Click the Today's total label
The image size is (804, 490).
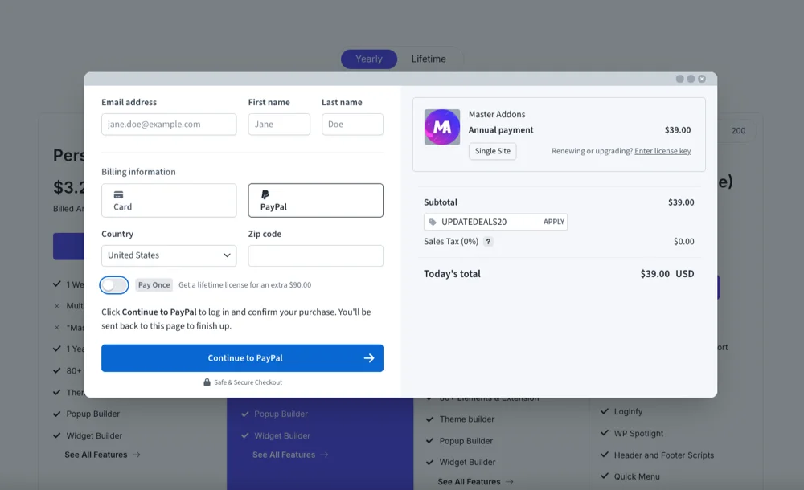coord(452,274)
